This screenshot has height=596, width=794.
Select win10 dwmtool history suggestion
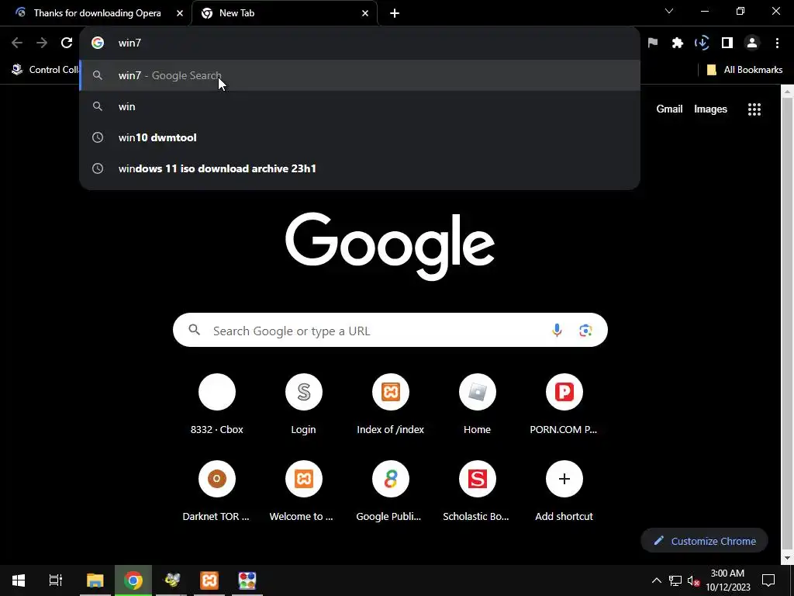pos(360,137)
